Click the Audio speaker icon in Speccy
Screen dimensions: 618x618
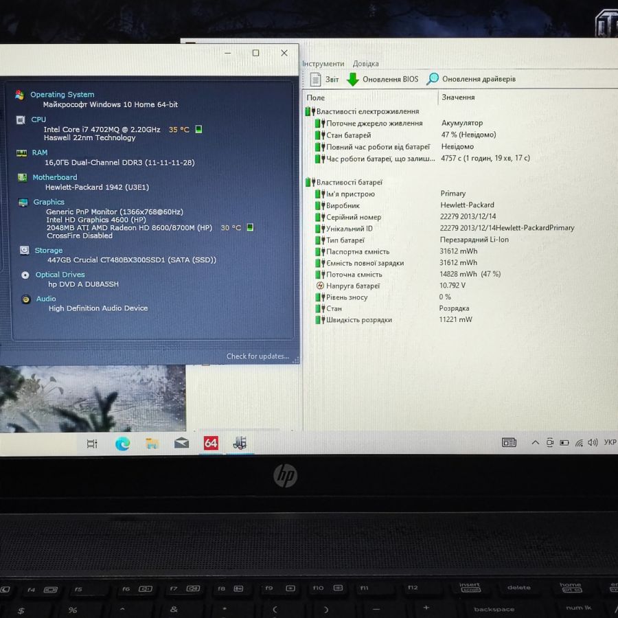[x=26, y=299]
